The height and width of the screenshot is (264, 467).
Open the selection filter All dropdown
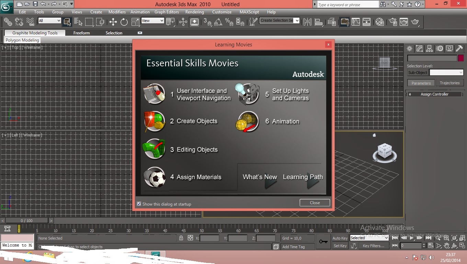click(x=49, y=21)
